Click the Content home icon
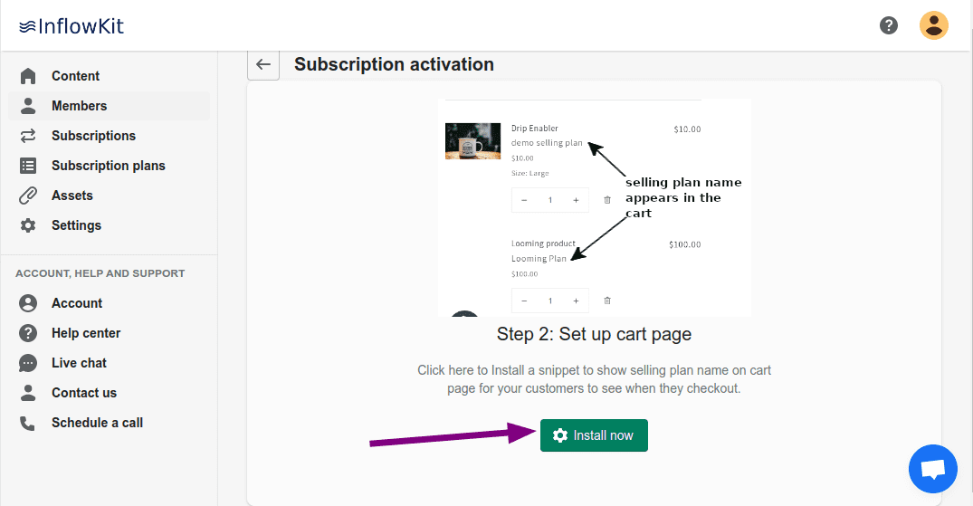Viewport: 973px width, 506px height. click(x=28, y=76)
